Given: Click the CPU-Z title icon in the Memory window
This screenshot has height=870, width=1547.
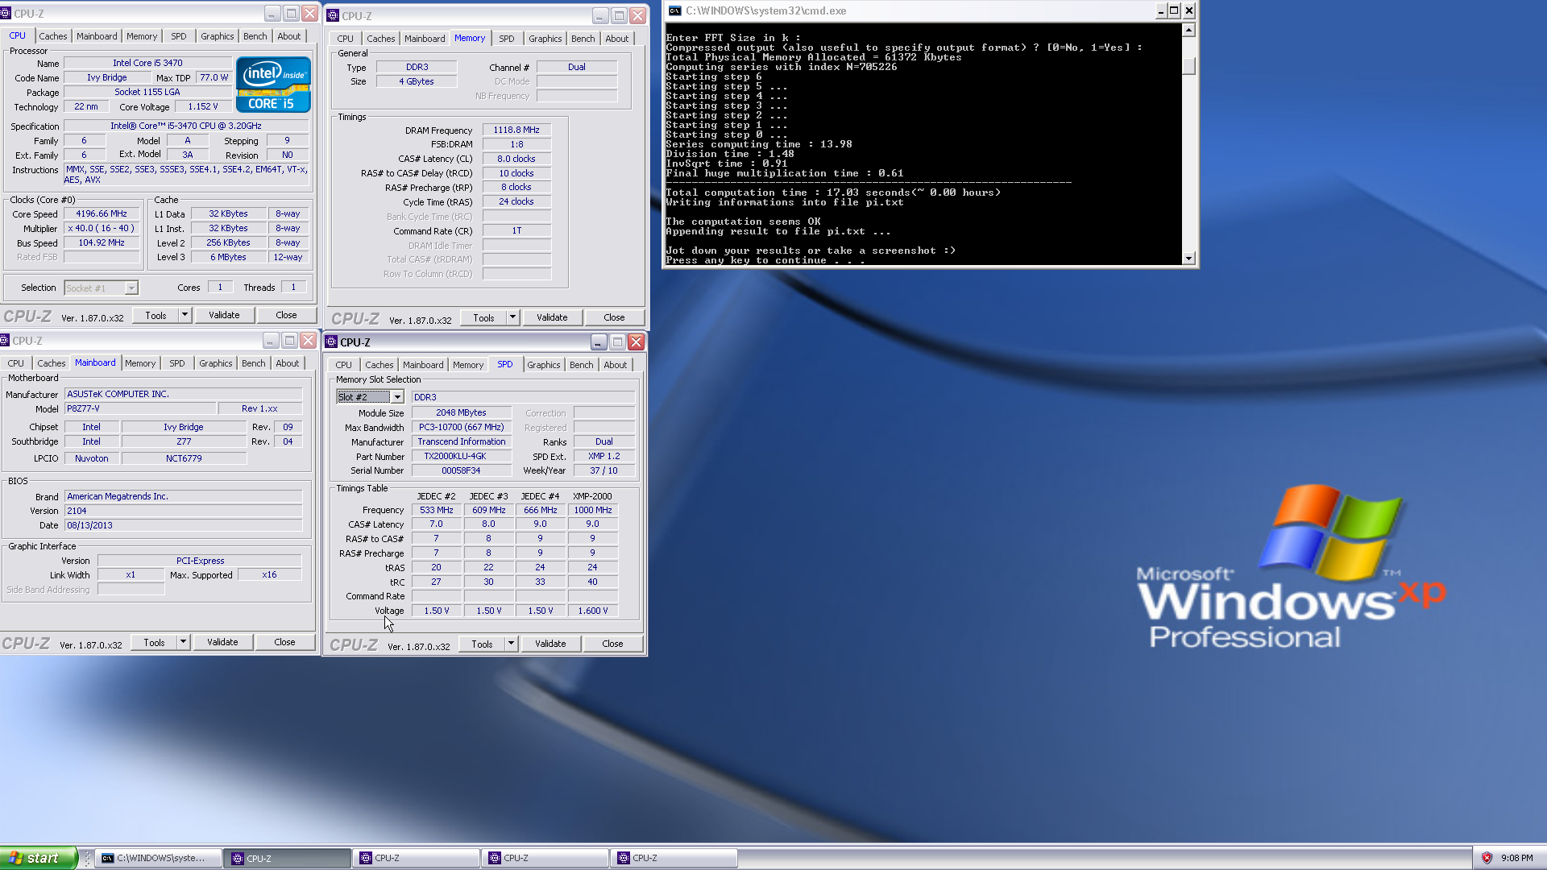Looking at the screenshot, I should tap(333, 15).
